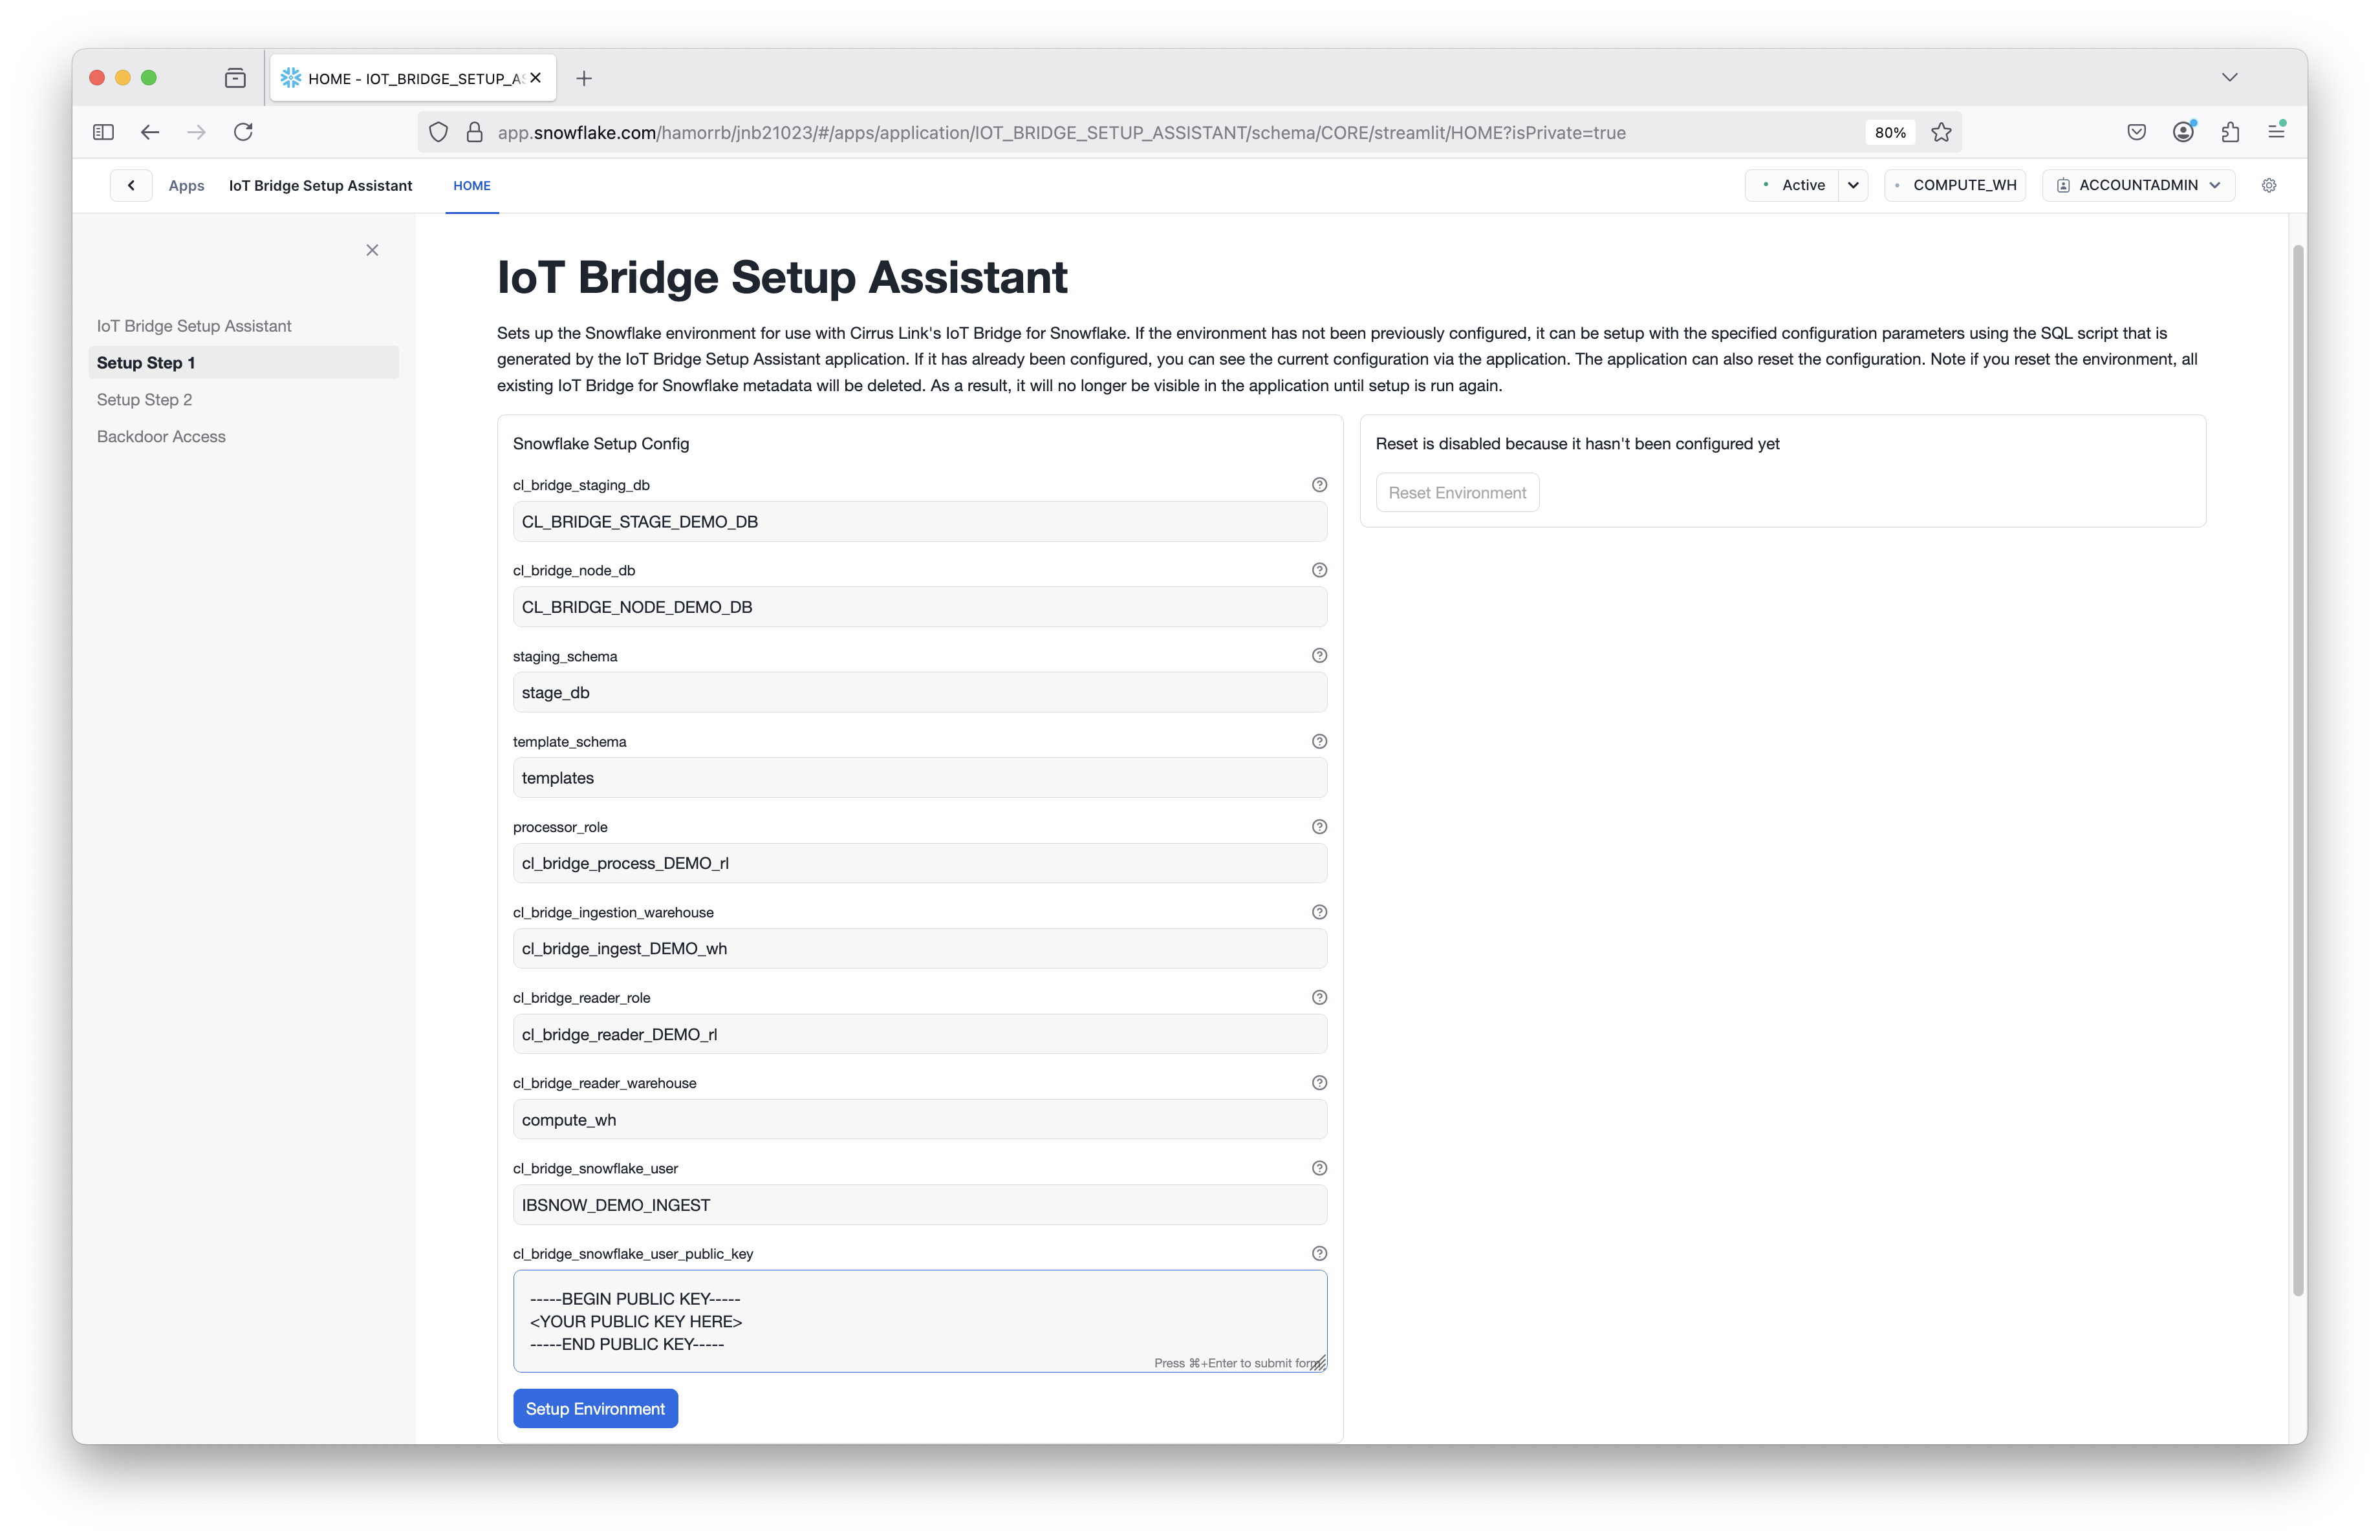The height and width of the screenshot is (1540, 2380).
Task: Click the tracking protection shield icon
Action: (x=438, y=132)
